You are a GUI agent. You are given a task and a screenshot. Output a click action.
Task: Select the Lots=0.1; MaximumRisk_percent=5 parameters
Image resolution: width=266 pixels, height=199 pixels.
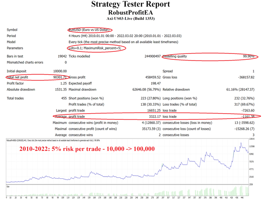pyautogui.click(x=95, y=48)
